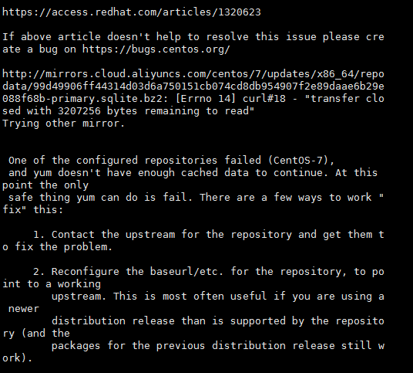The image size is (413, 373).
Task: Click the '[Errno 14]' error text
Action: pyautogui.click(x=206, y=99)
